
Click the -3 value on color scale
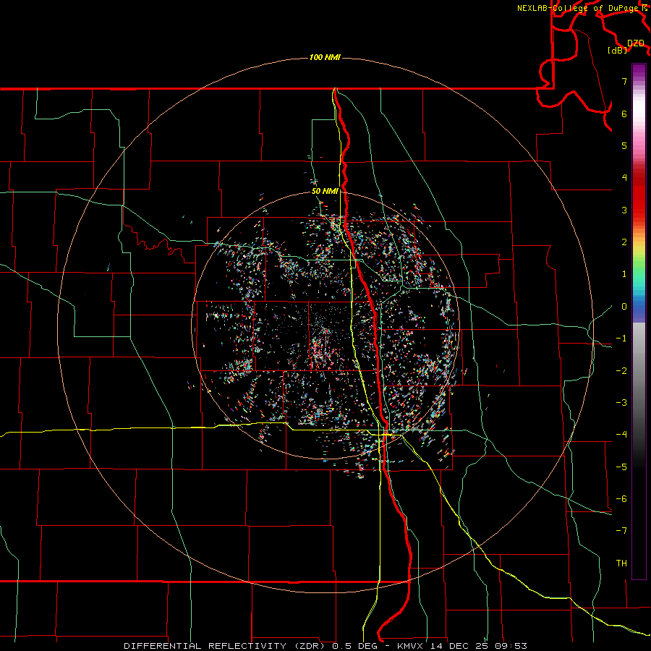[621, 403]
